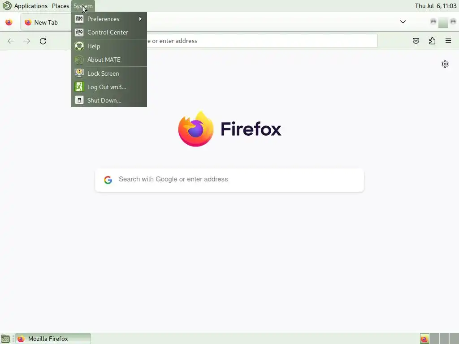Click the Help lifebuoy icon
This screenshot has height=344, width=459.
coord(79,46)
